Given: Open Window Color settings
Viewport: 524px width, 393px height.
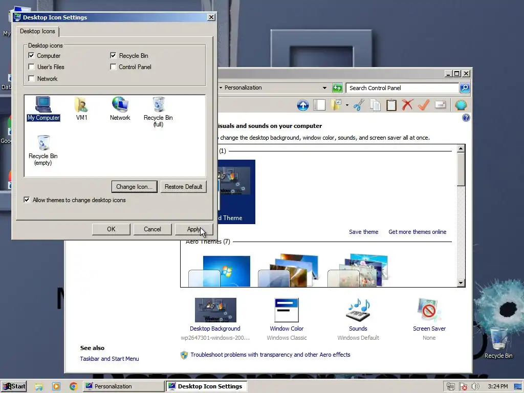Looking at the screenshot, I should [287, 319].
